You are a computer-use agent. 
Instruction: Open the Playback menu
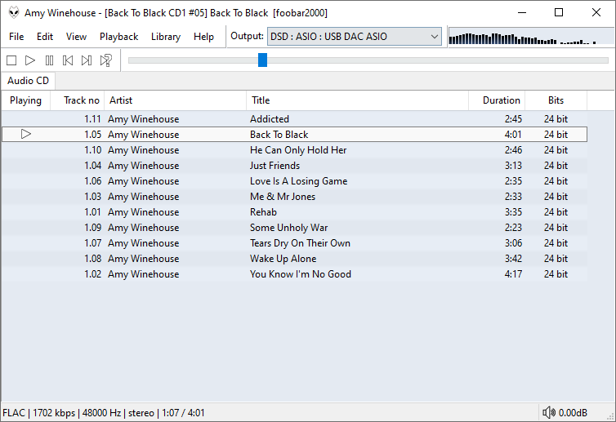coord(118,37)
